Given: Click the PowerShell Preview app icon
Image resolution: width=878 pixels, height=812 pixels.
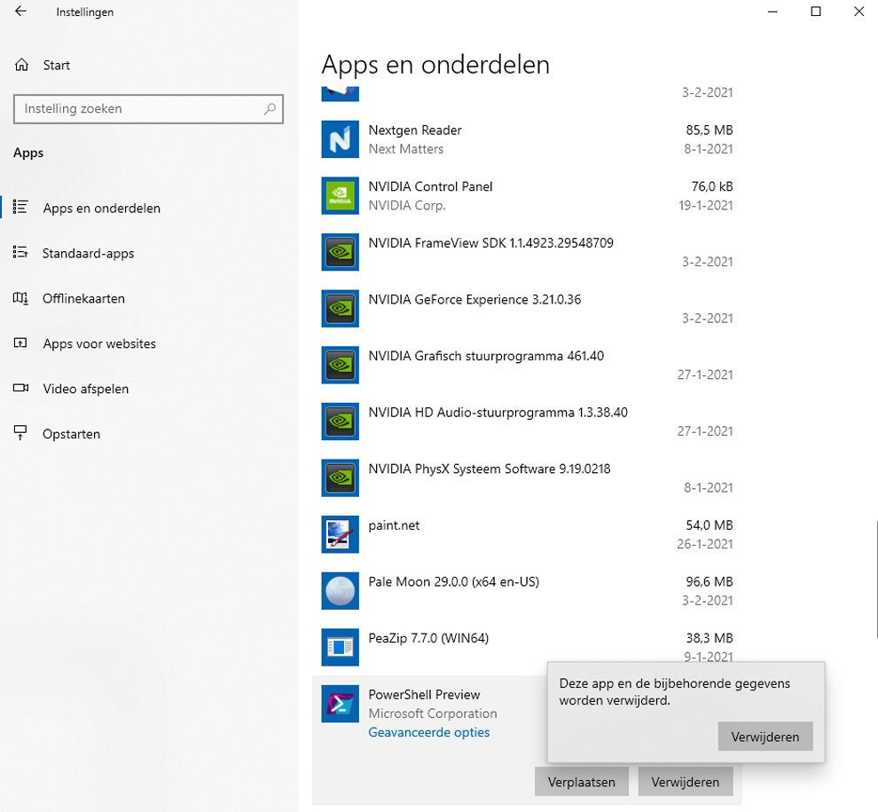Looking at the screenshot, I should pos(340,704).
